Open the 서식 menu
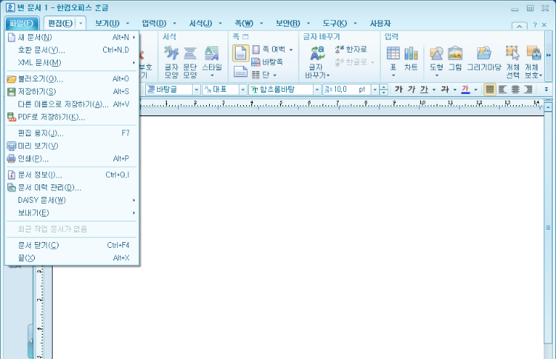 201,24
